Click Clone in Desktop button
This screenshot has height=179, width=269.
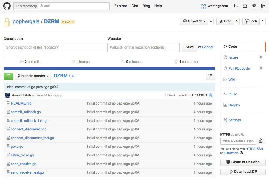point(243,162)
